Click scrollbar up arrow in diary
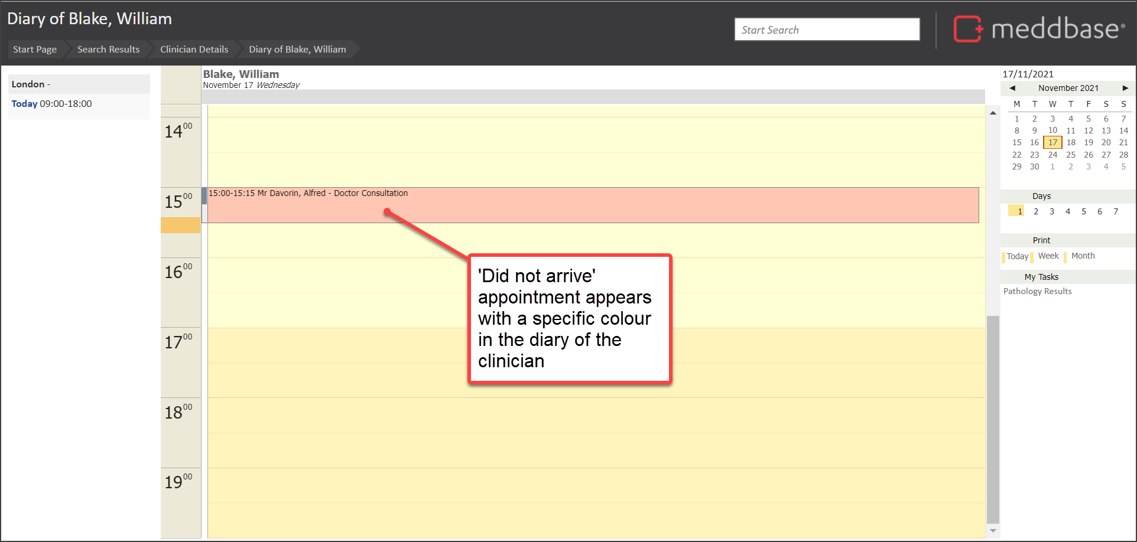 point(993,113)
